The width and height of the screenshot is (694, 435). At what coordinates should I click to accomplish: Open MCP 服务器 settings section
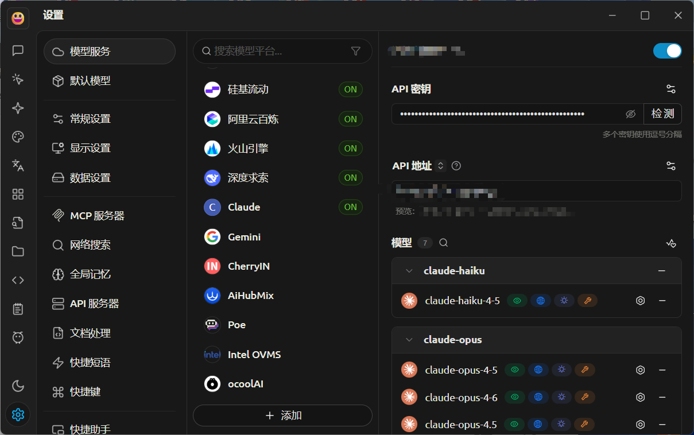(x=110, y=216)
